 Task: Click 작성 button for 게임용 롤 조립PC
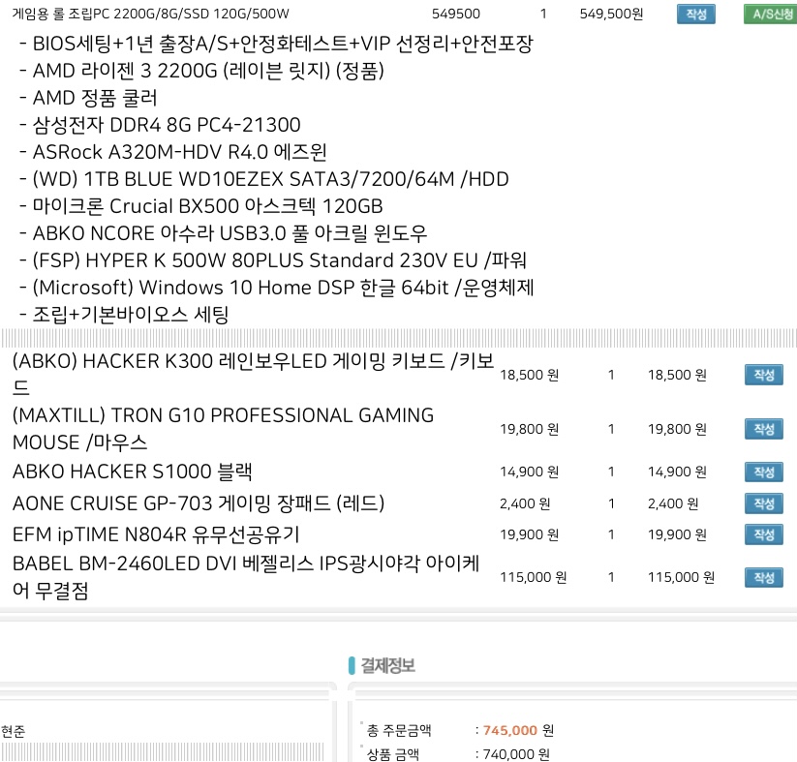[696, 14]
